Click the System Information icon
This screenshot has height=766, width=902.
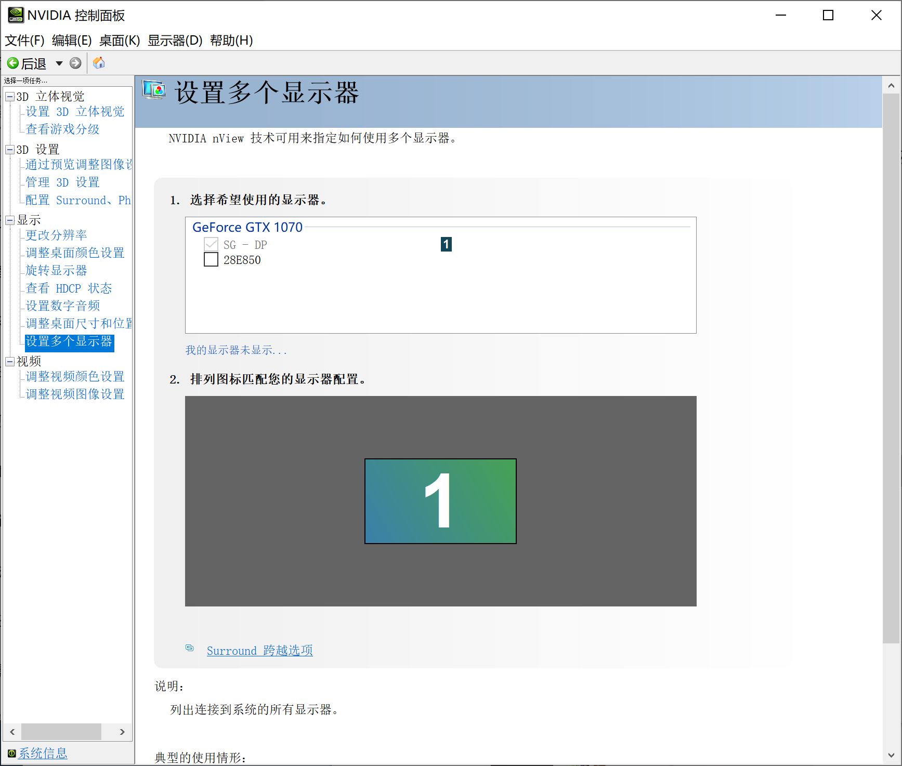[x=11, y=753]
